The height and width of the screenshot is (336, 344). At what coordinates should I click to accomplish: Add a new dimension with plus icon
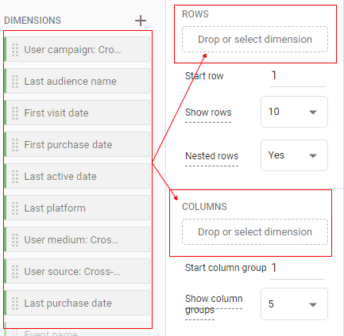pyautogui.click(x=141, y=21)
